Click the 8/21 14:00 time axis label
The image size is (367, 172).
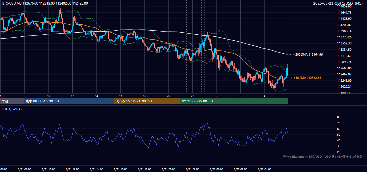click(x=97, y=169)
